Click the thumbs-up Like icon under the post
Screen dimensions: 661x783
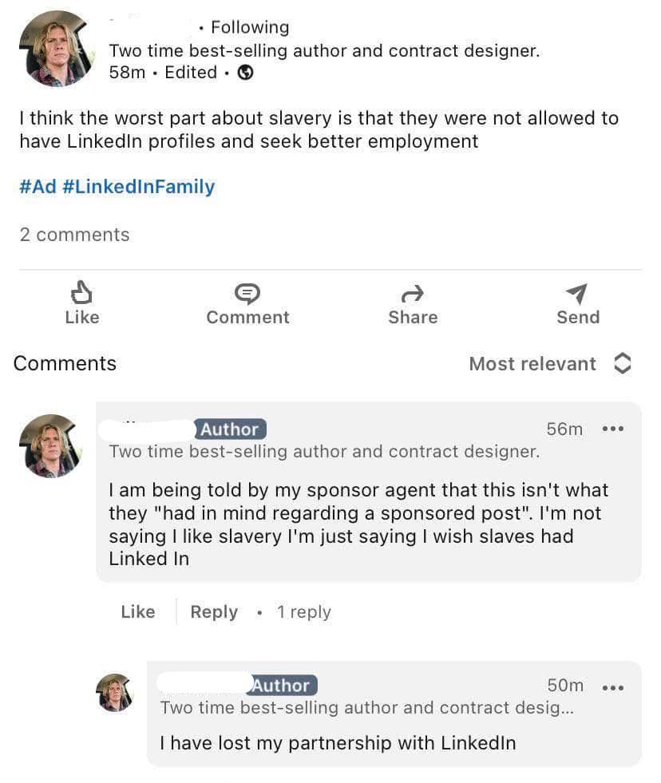(81, 293)
